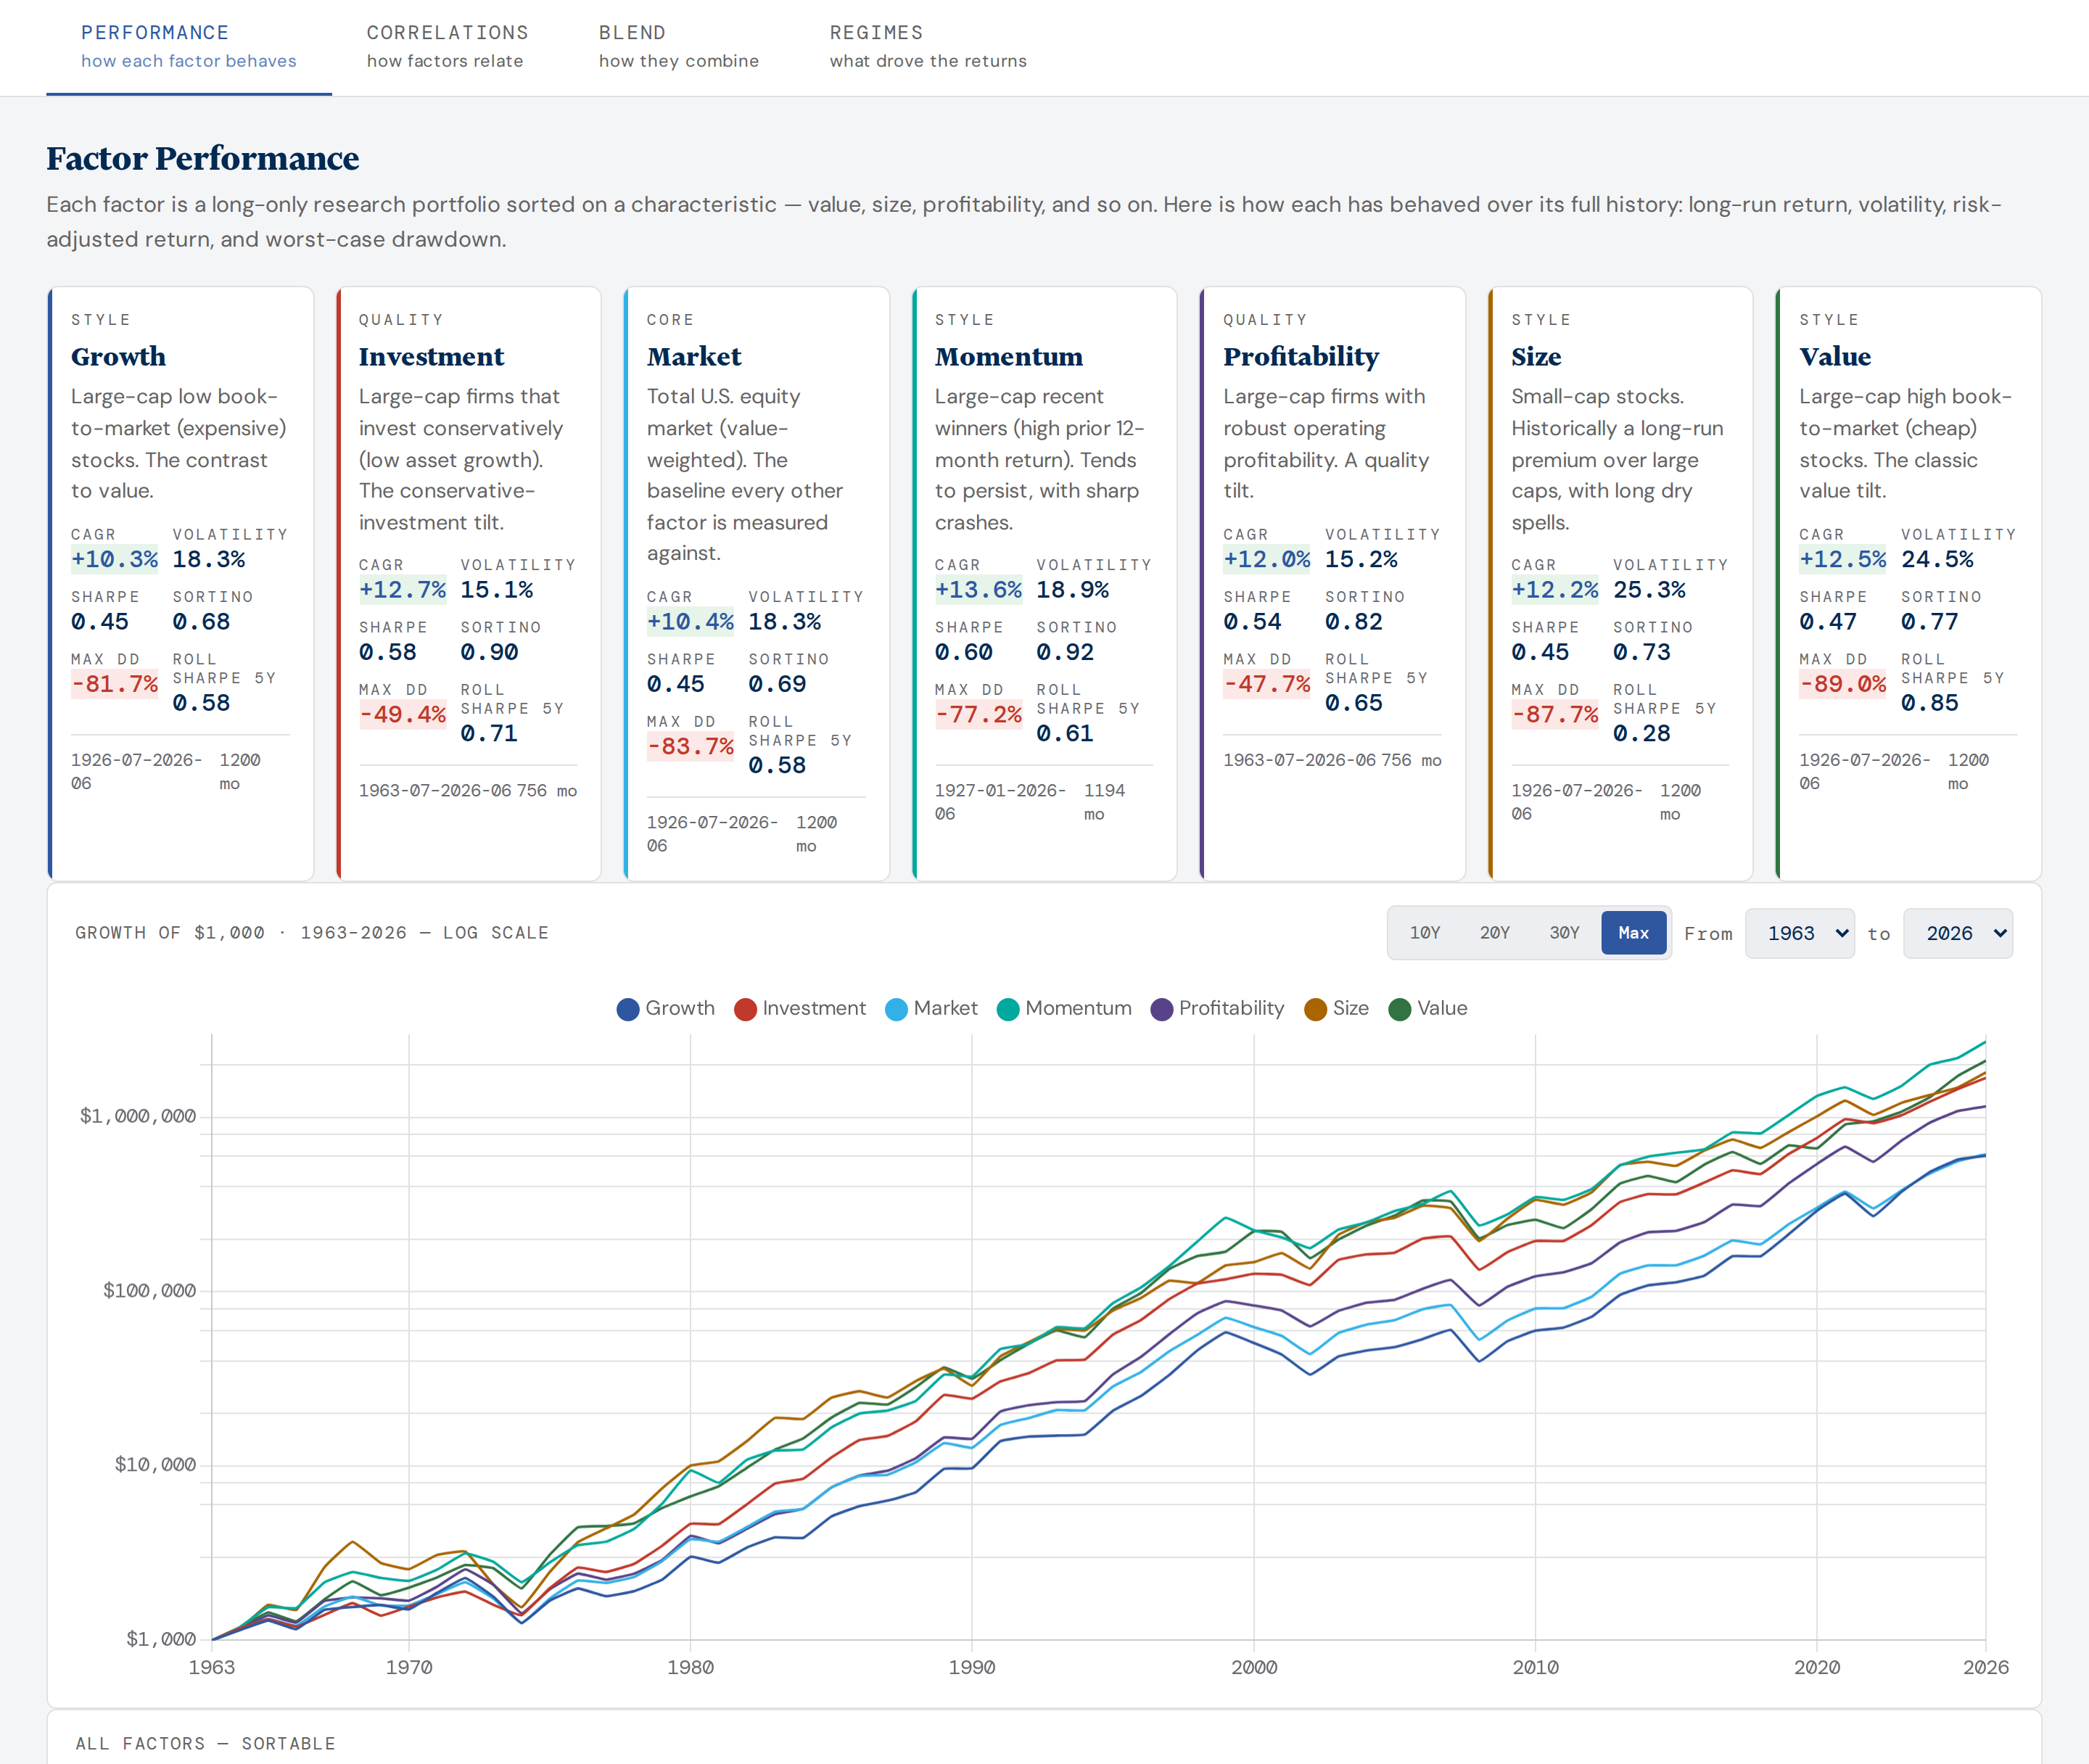Click the Factor Performance heading

coord(203,159)
